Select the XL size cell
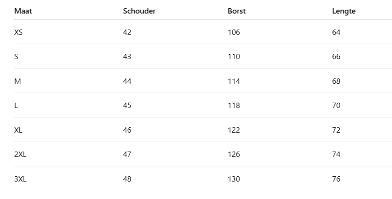392x199 pixels. 18,130
